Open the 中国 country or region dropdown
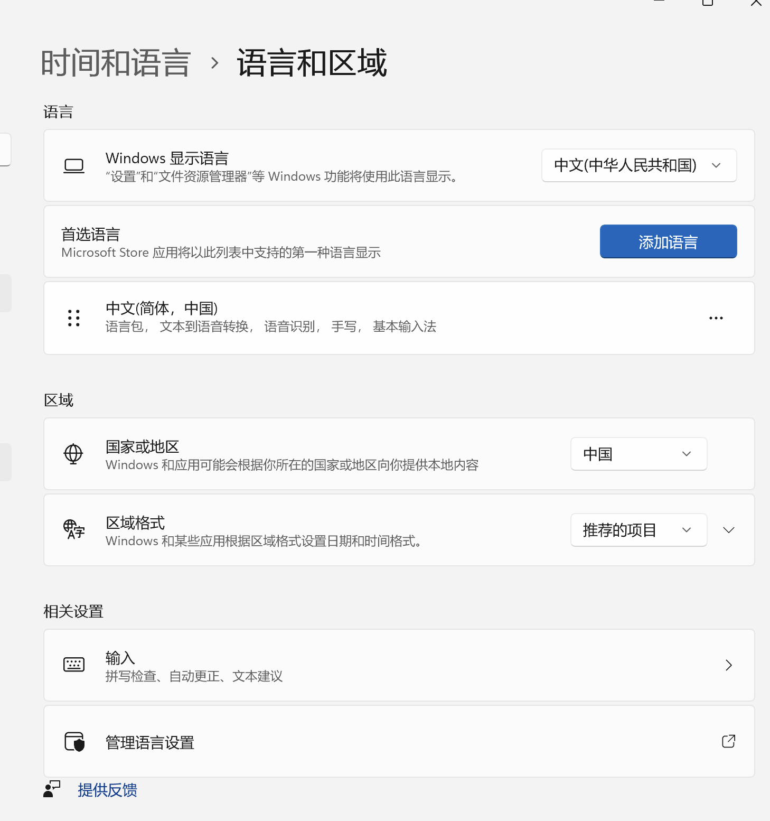This screenshot has height=821, width=770. tap(639, 454)
